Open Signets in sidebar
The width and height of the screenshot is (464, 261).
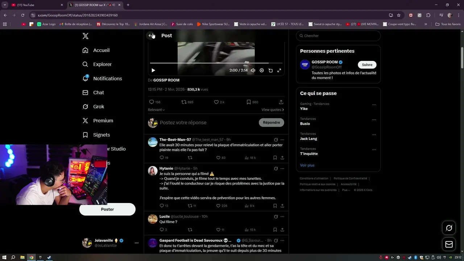(x=96, y=135)
